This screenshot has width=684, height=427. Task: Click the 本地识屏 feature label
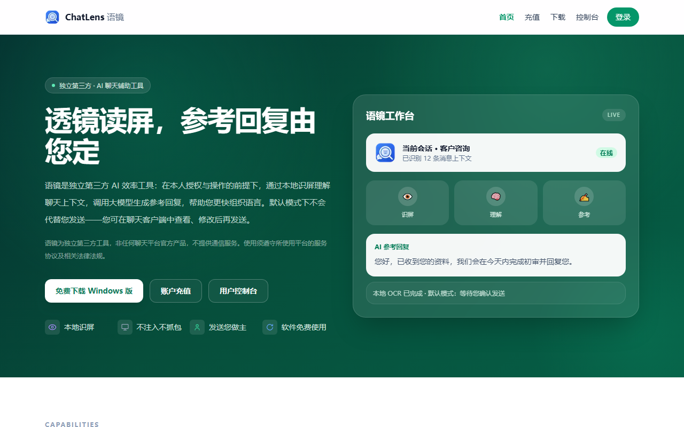pos(79,327)
